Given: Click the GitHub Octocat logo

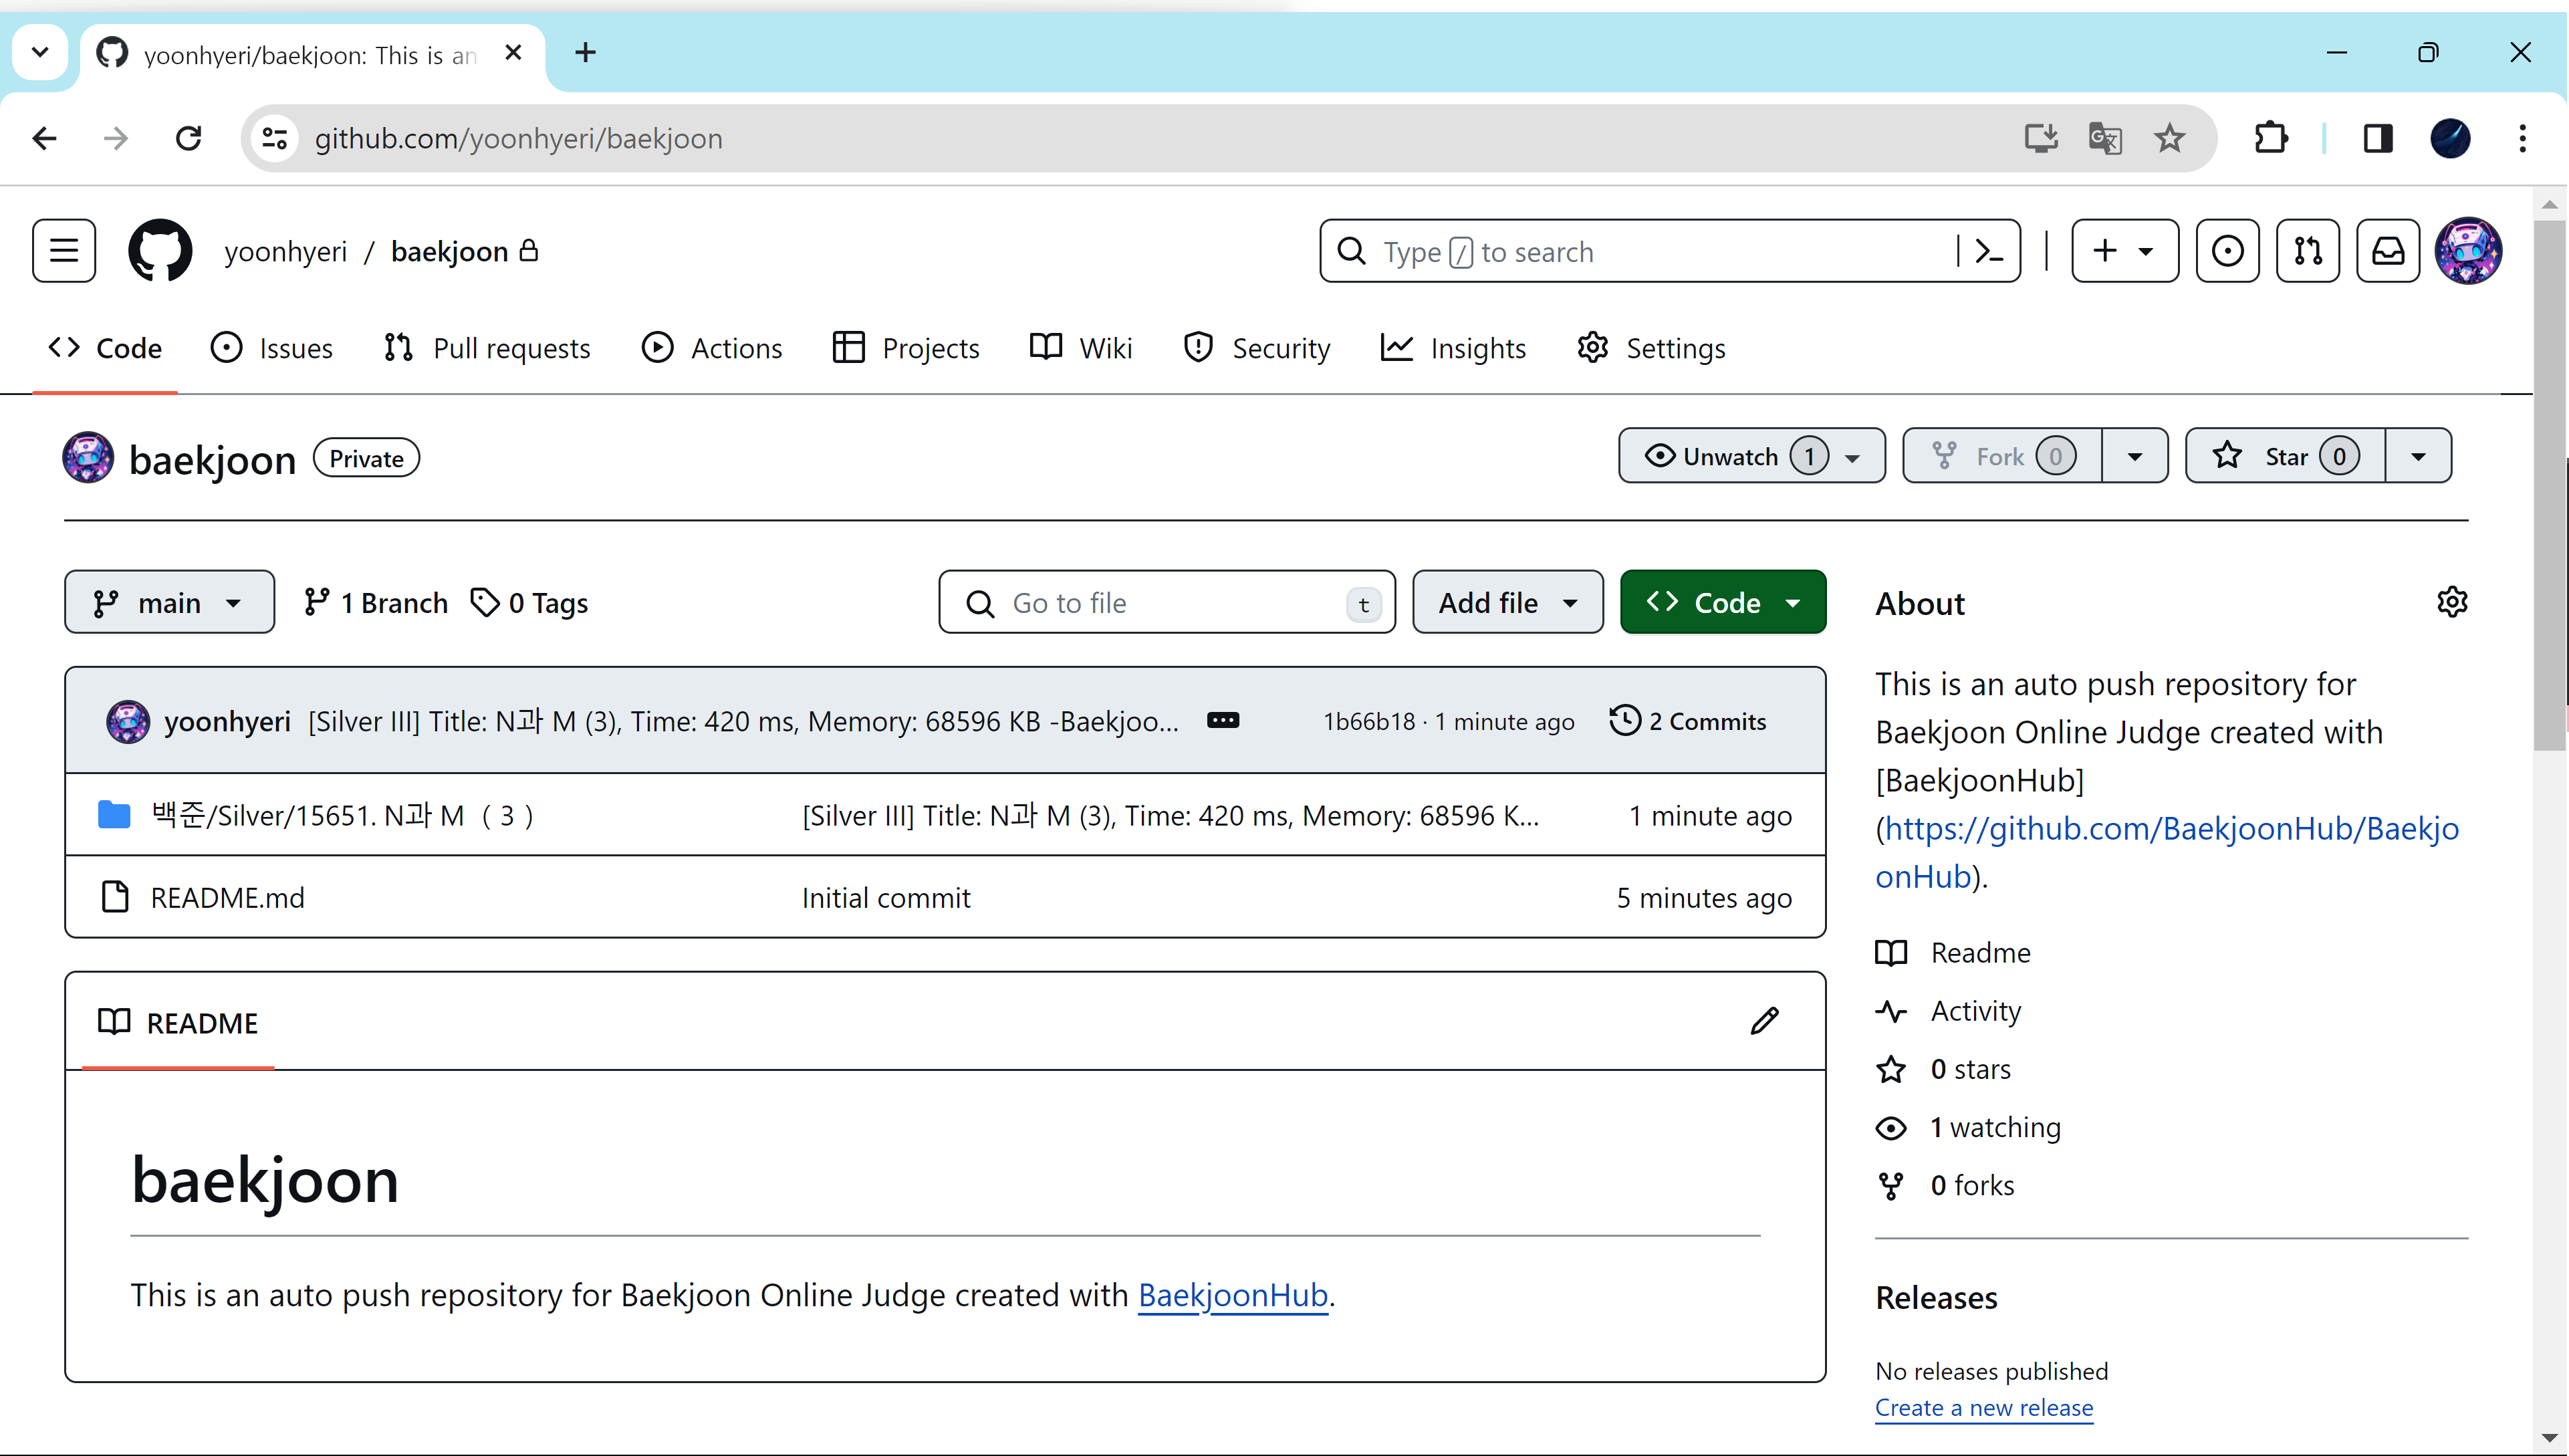Looking at the screenshot, I should click(x=160, y=251).
